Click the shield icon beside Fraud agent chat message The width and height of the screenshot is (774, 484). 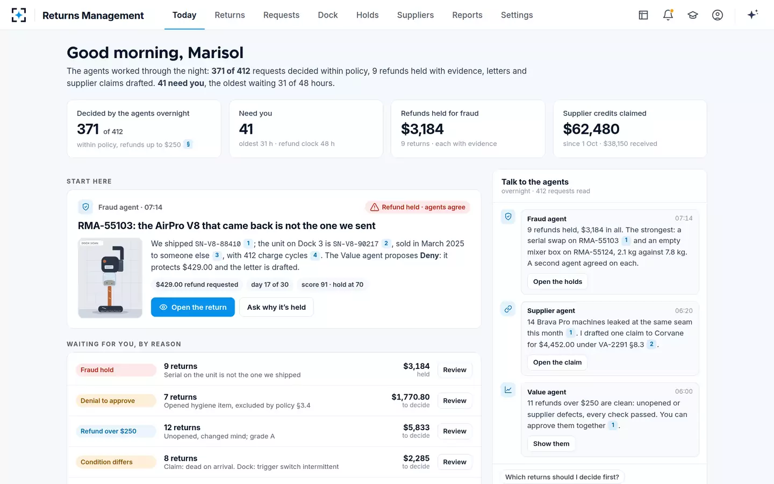pyautogui.click(x=508, y=217)
